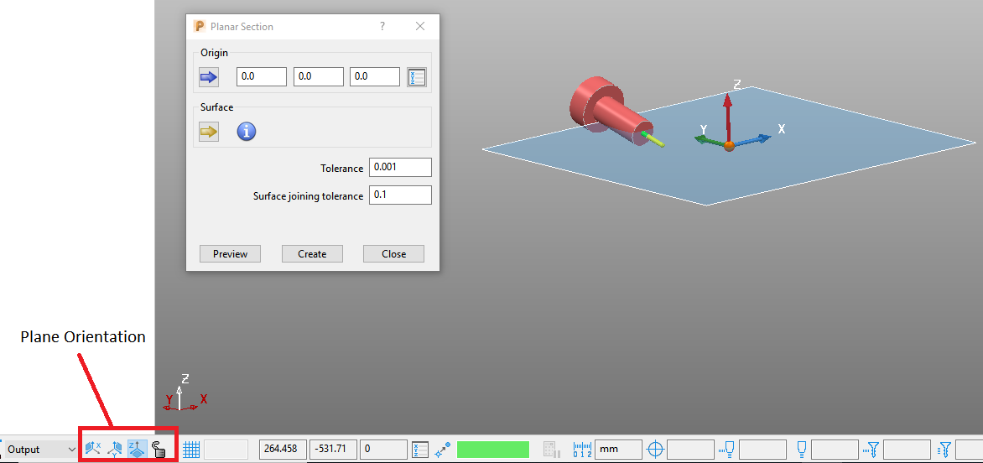Select the Z plane orientation icon
983x463 pixels.
click(x=137, y=448)
